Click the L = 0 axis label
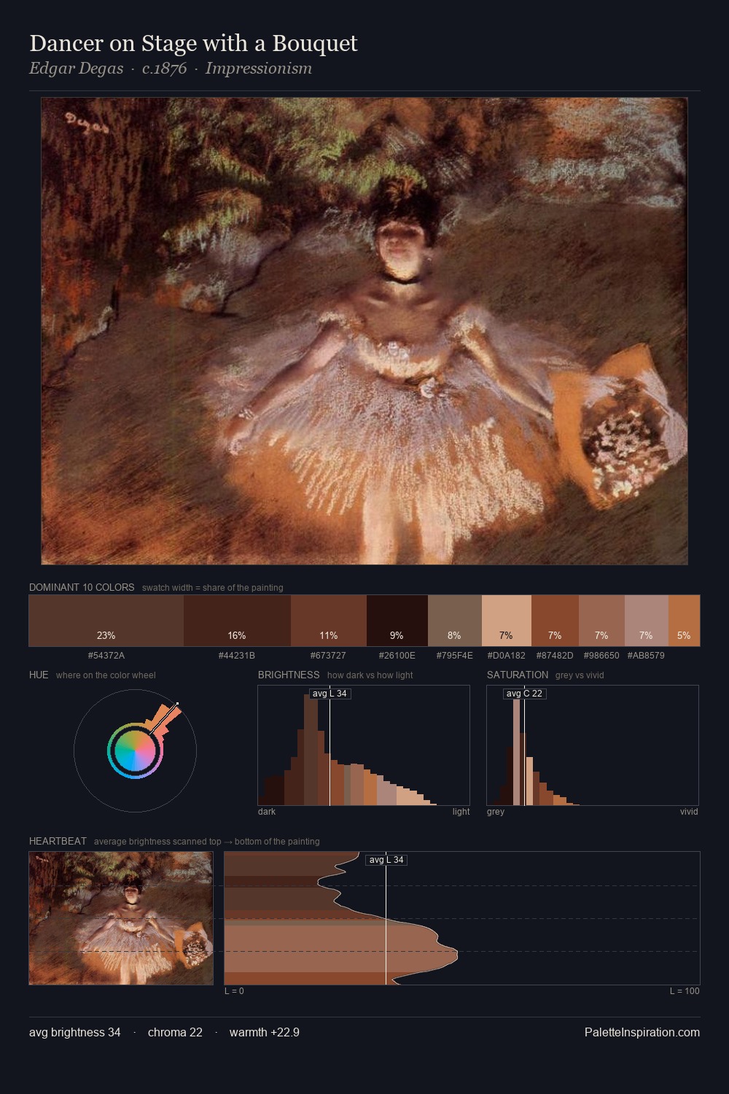 coord(234,991)
